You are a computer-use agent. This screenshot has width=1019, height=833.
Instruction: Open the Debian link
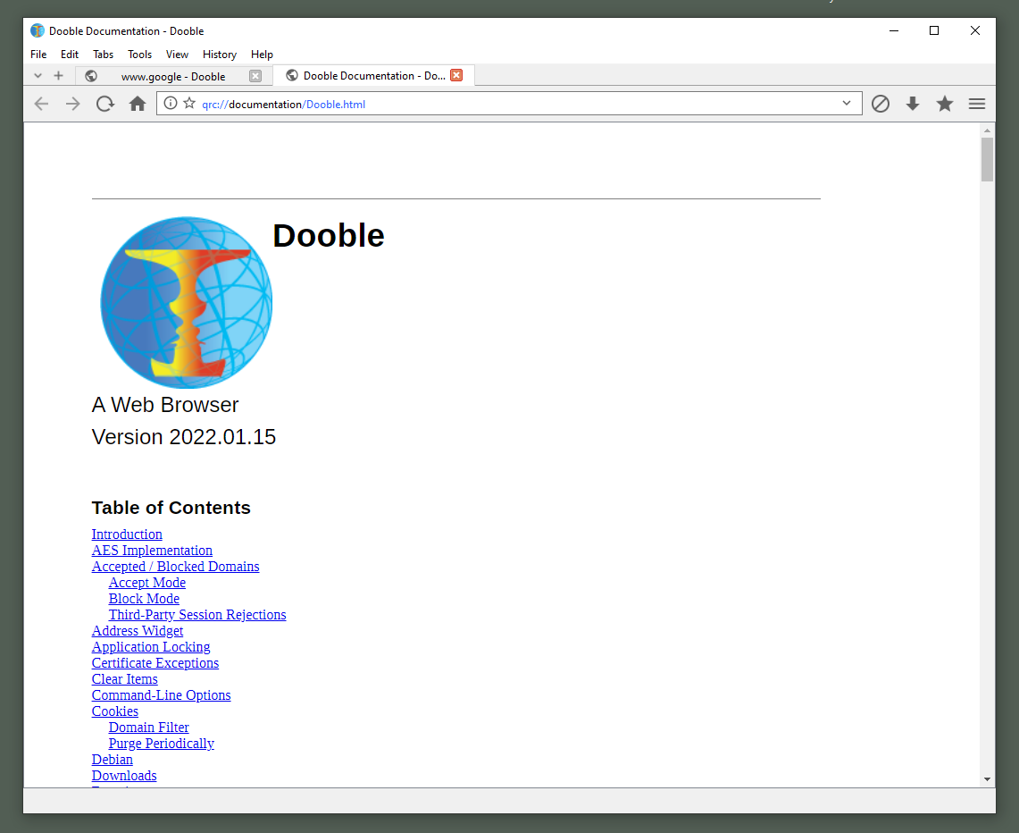pos(113,760)
